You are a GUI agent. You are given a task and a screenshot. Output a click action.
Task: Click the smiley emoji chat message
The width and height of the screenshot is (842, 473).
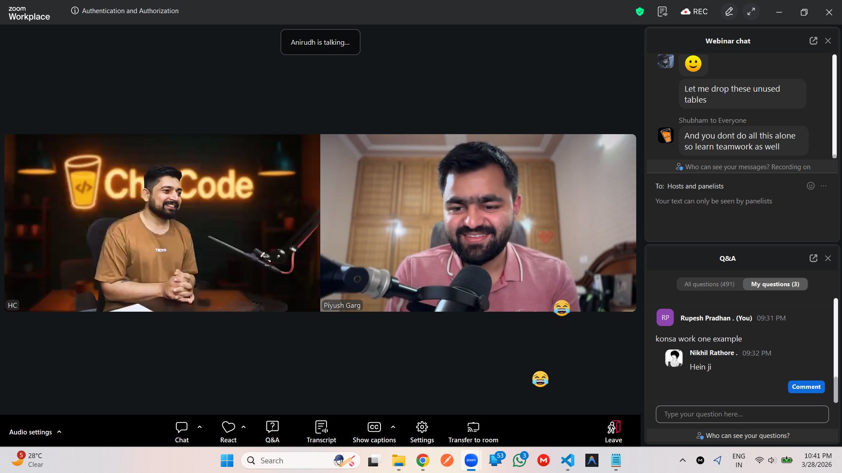click(x=693, y=64)
